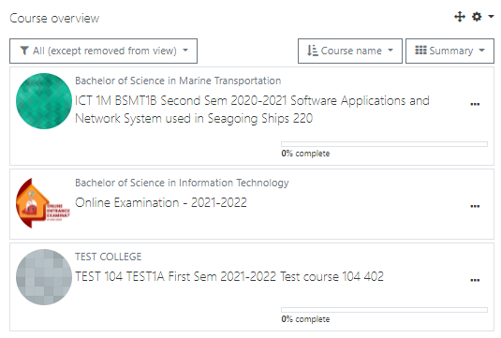Screen dimensions: 501x338
Task: Open the block settings gear icon
Action: 477,17
